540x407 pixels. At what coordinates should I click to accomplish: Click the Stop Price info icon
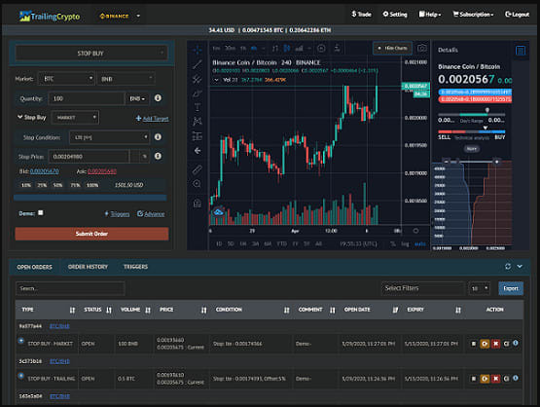coord(158,156)
